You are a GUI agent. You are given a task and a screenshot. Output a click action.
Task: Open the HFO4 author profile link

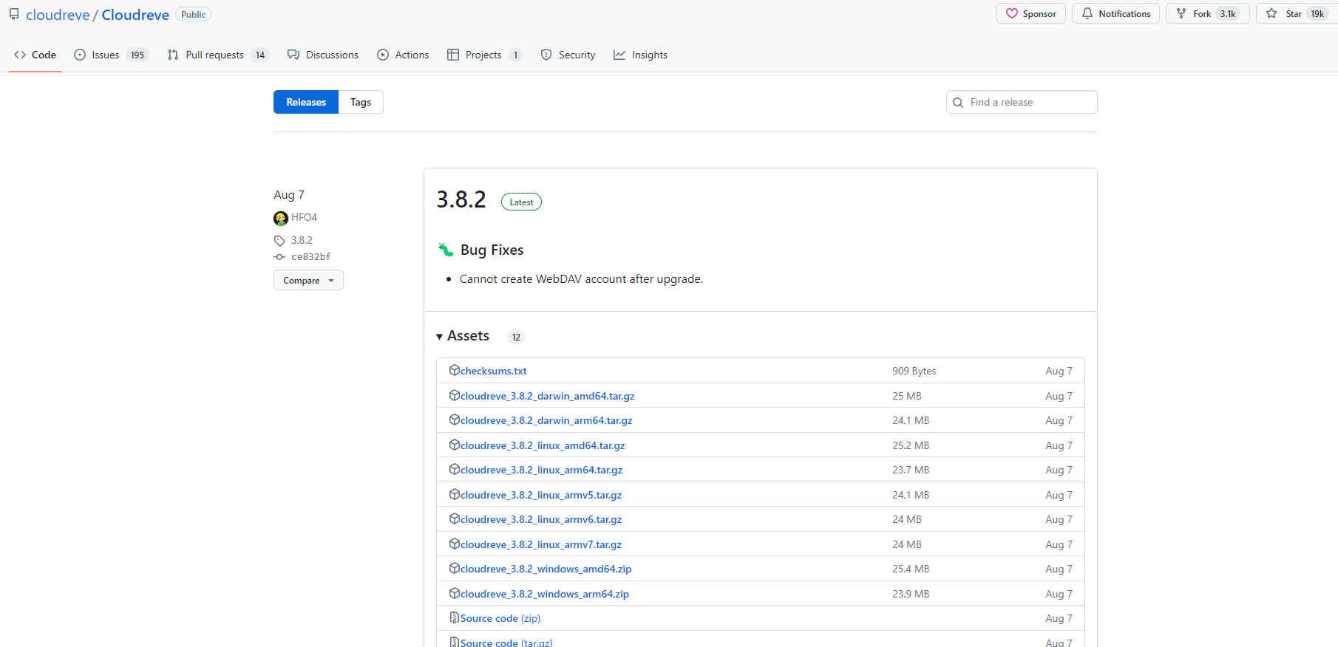(304, 217)
